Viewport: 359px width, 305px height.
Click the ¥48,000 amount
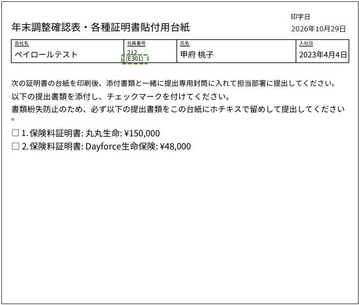point(175,147)
